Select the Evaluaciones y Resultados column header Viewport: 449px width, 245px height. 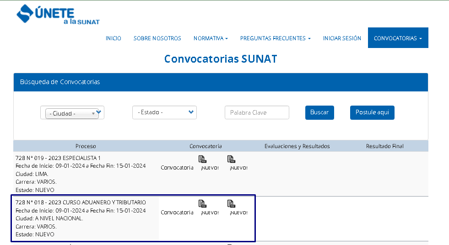point(297,146)
